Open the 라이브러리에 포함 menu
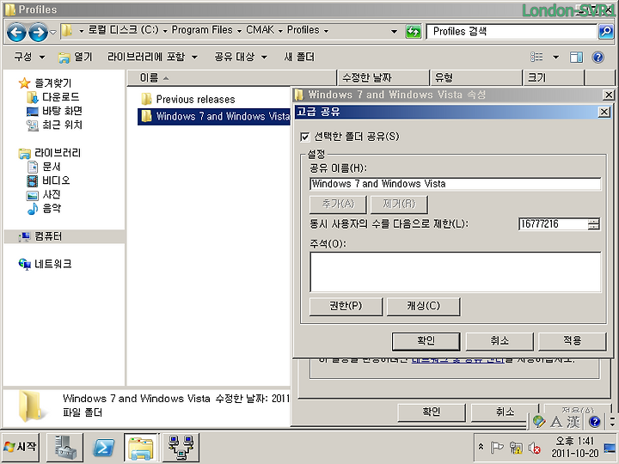The width and height of the screenshot is (619, 464). [x=152, y=57]
